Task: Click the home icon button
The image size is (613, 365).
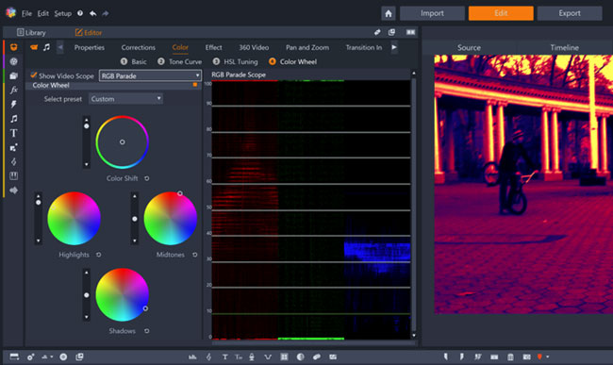Action: click(389, 14)
